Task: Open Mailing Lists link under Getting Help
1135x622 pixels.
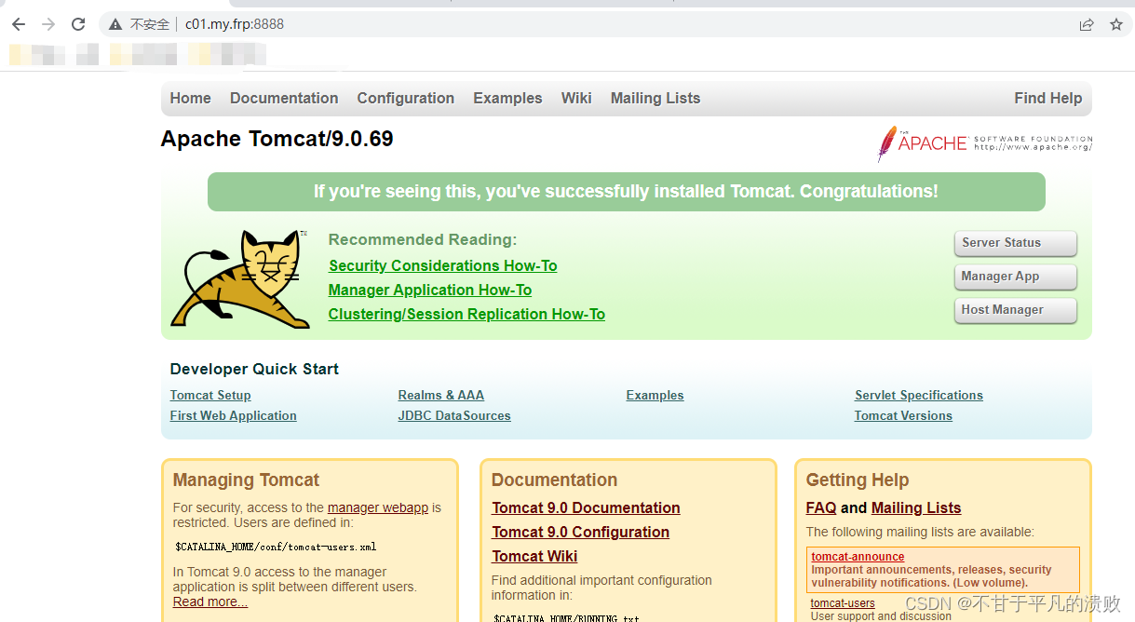Action: (916, 507)
